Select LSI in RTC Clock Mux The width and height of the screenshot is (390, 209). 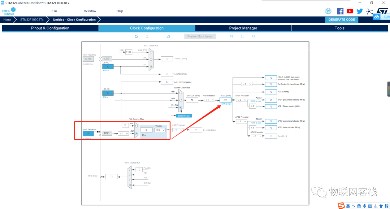click(151, 67)
